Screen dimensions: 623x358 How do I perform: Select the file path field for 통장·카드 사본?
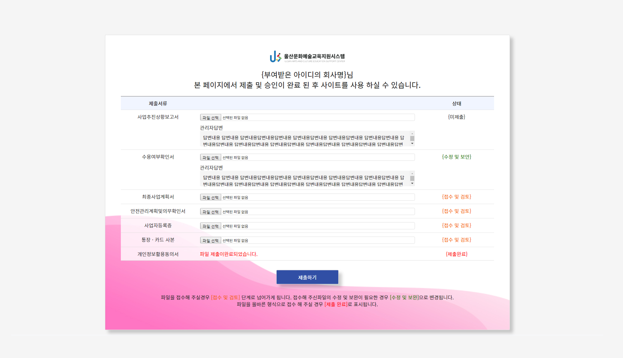coord(318,240)
